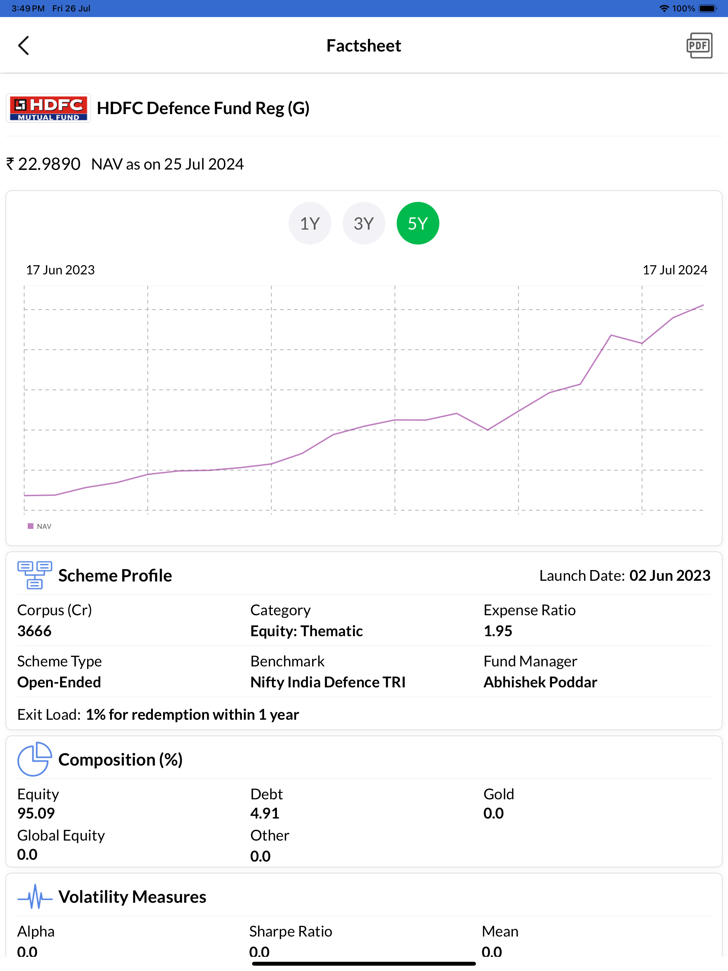The height and width of the screenshot is (971, 728).
Task: Click Benchmark value Nifty India Defence TRI
Action: [328, 682]
